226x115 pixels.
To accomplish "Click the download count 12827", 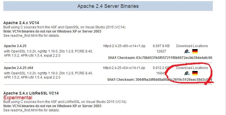I will point(161,51).
